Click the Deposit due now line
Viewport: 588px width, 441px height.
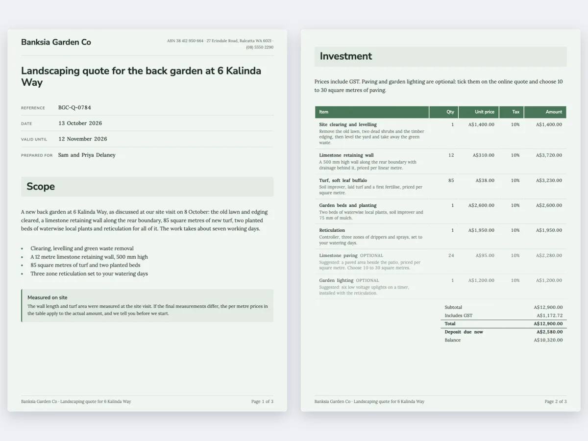point(504,332)
